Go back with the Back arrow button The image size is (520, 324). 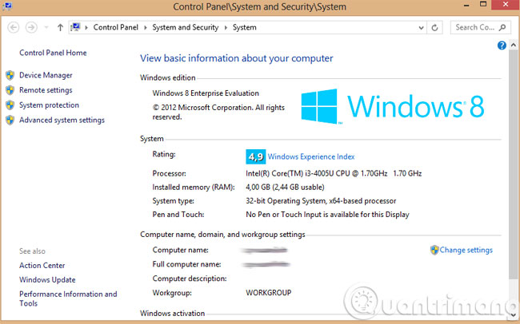click(14, 27)
